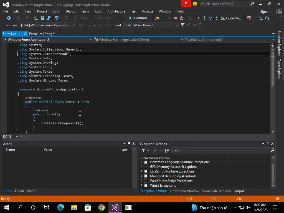Pin the Autos panel with the pushpin icon
Viewport: 284px width, 213px height.
point(129,144)
